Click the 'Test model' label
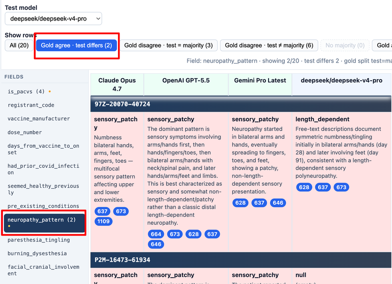 click(21, 8)
